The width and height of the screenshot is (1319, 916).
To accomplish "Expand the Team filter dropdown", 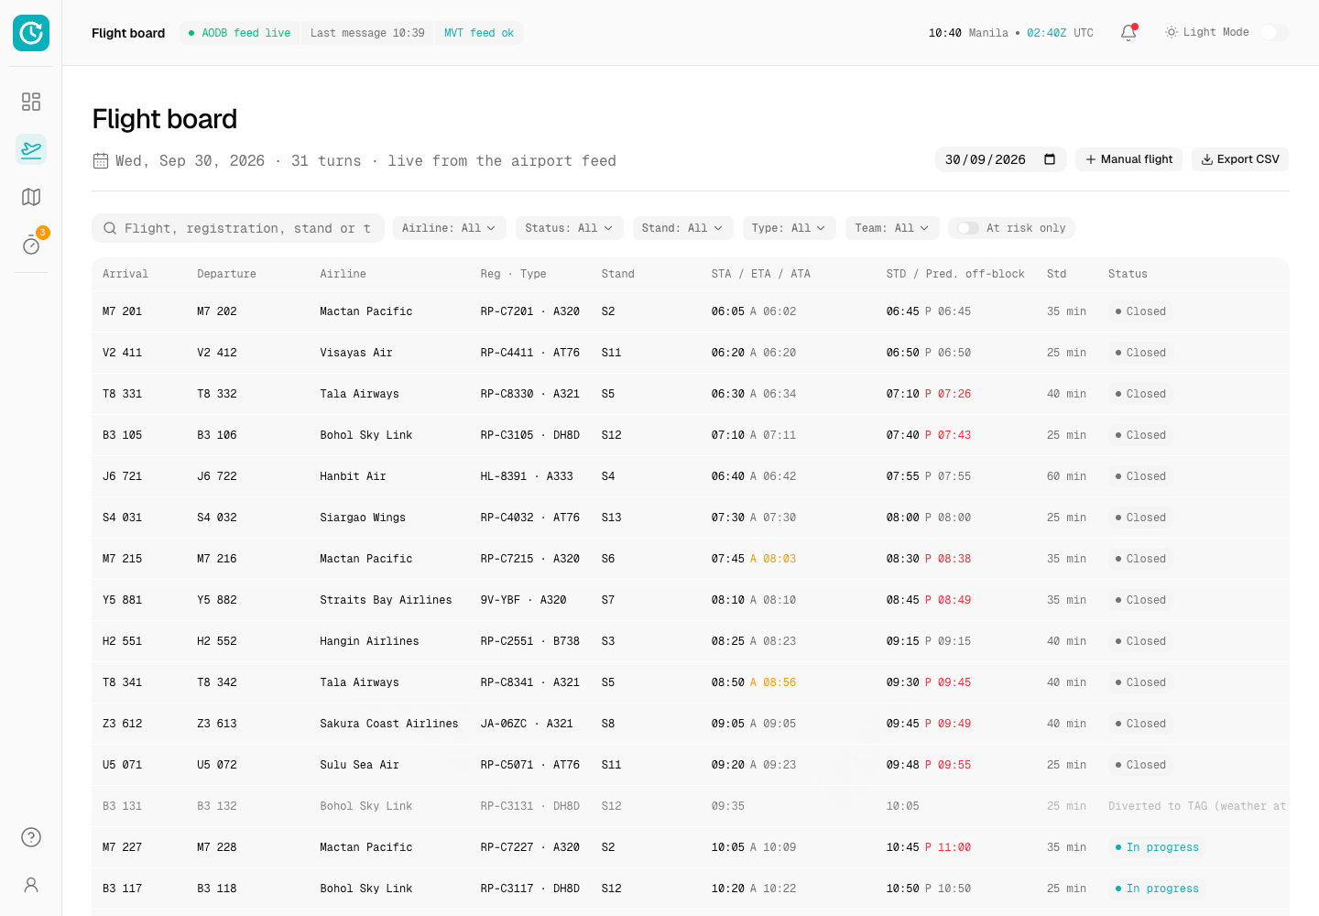I will [x=892, y=228].
